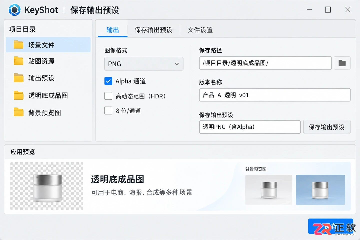Open the 图像格式 PNG dropdown
Screen dimensions: 360x240
144,64
